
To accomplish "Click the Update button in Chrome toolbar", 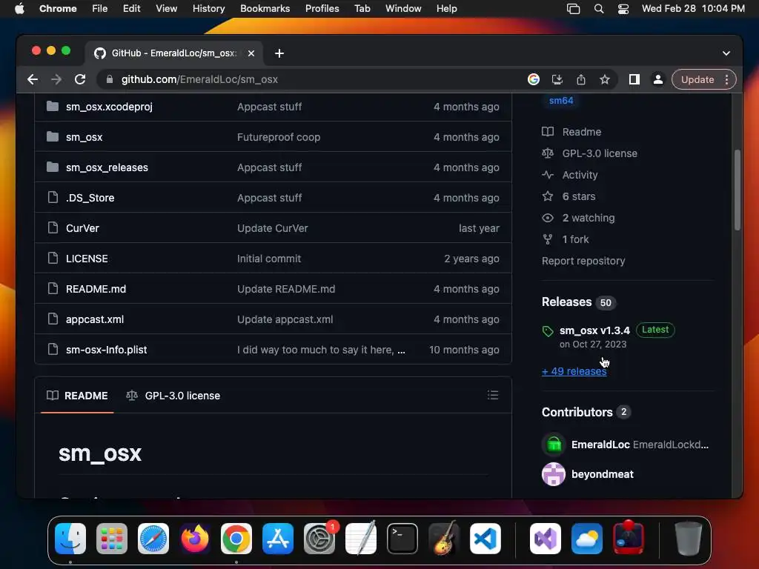I will tap(697, 79).
